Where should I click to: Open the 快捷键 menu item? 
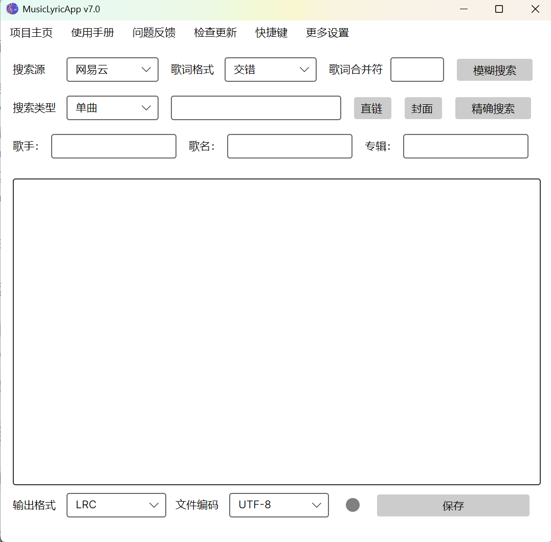(x=272, y=33)
